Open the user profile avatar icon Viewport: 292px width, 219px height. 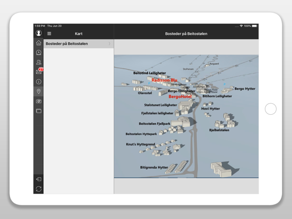(x=39, y=33)
